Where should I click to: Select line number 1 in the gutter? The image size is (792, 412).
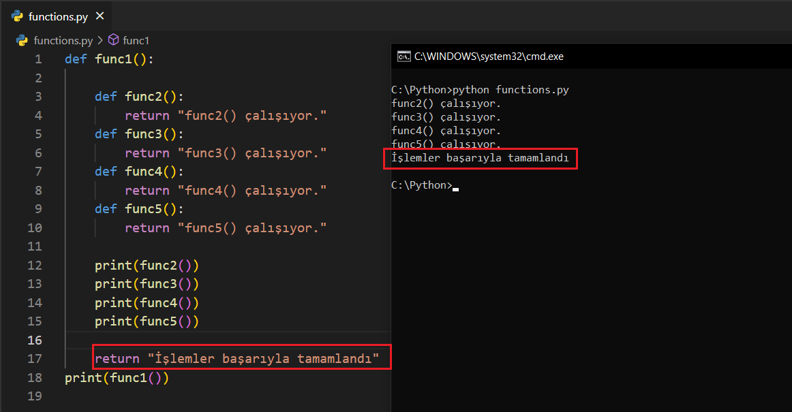38,59
